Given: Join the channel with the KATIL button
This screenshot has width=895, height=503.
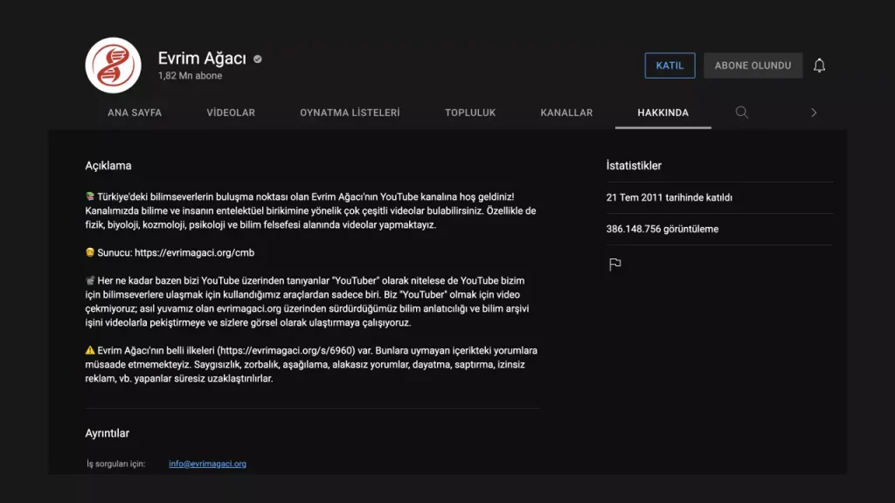Looking at the screenshot, I should [x=670, y=65].
